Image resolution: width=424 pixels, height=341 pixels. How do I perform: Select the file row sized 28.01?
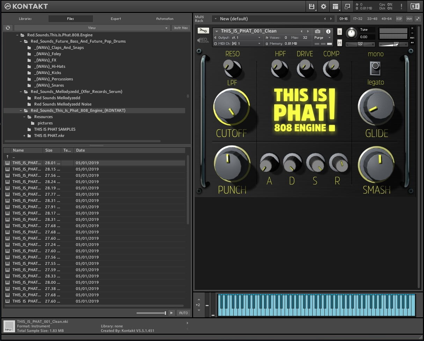point(94,163)
